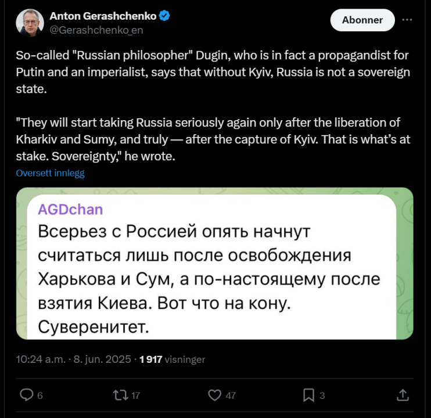
Task: Open Anton Gerashchenko's profile avatar
Action: point(30,23)
